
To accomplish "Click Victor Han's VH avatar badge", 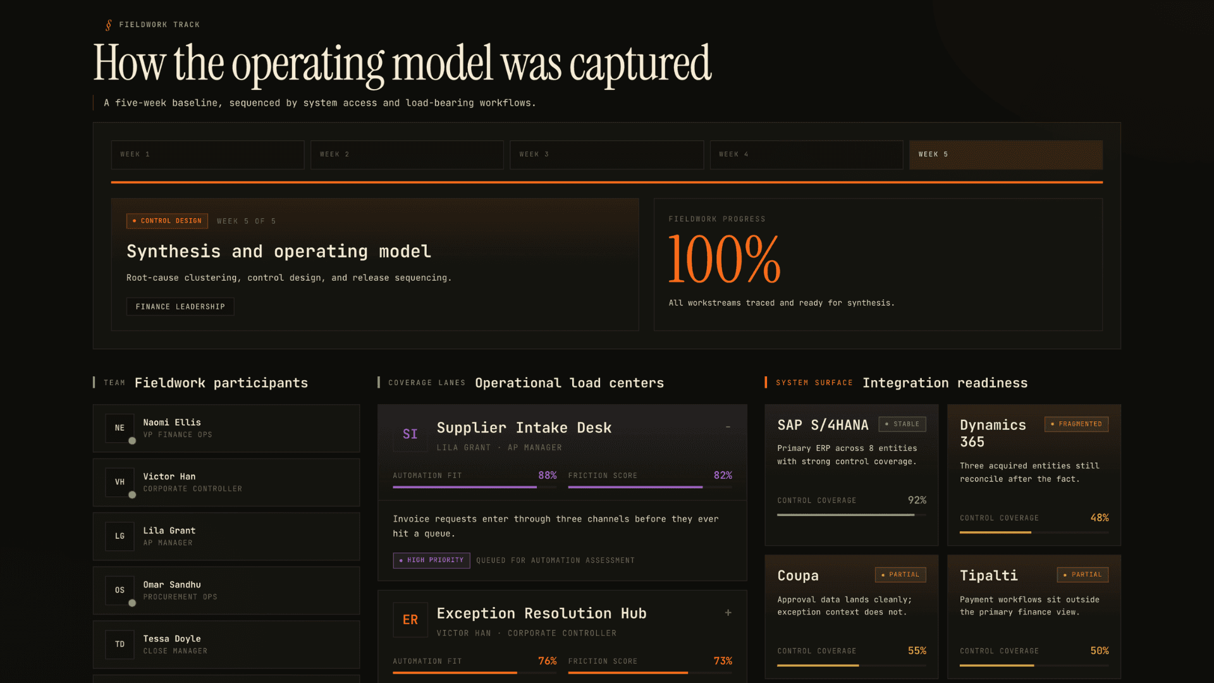I will tap(120, 482).
